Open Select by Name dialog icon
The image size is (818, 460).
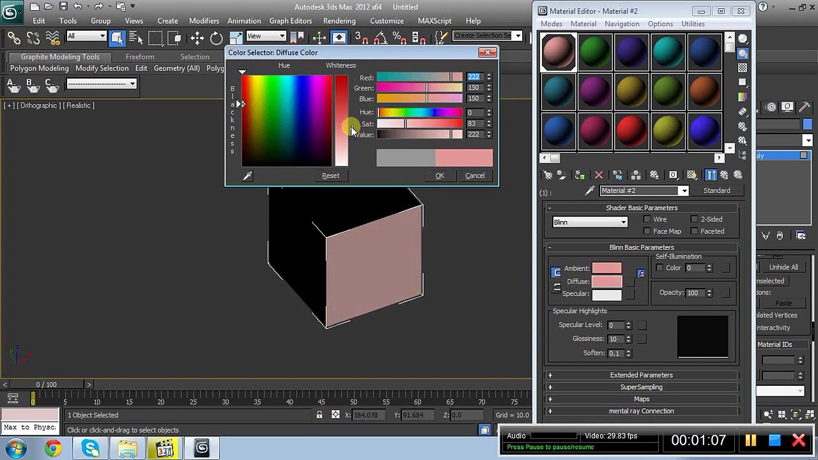[135, 37]
